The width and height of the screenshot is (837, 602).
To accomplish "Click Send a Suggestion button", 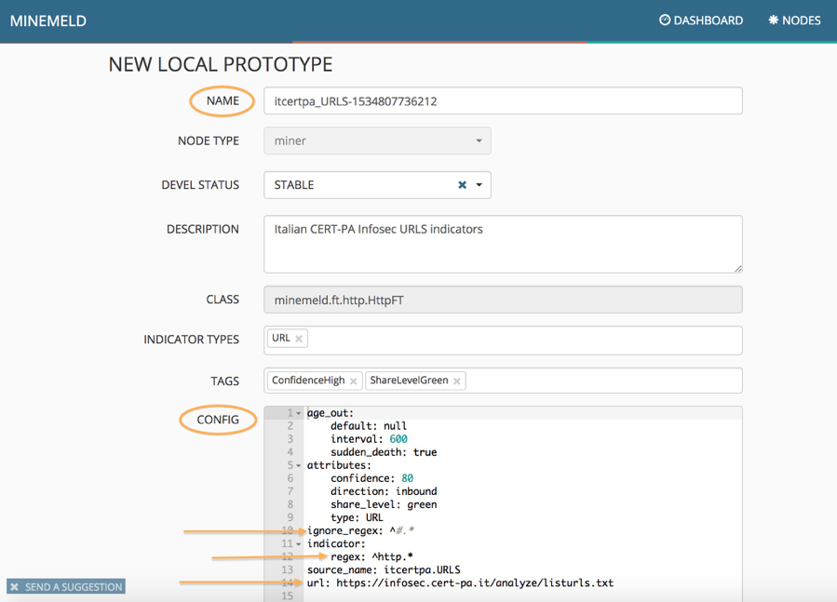I will (x=66, y=587).
